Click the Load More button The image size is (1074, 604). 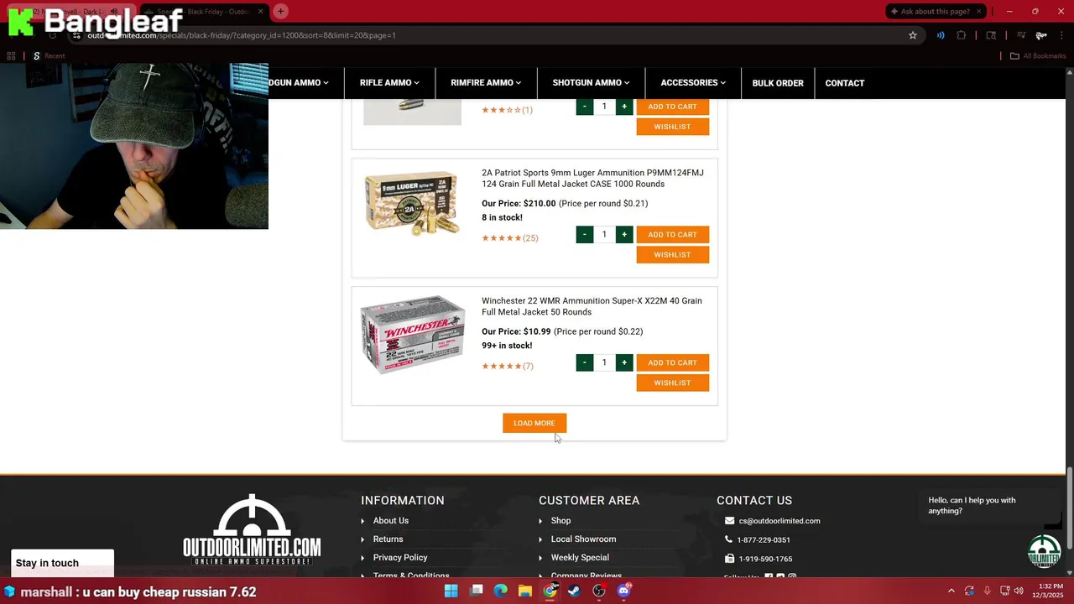tap(534, 424)
